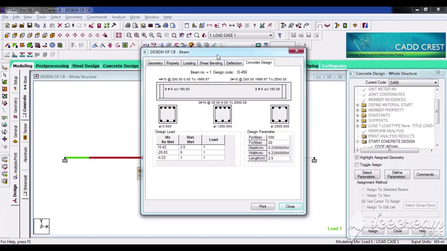Enable the Toggle Assign checkbox

(357, 165)
